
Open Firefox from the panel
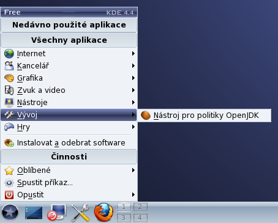click(x=103, y=212)
